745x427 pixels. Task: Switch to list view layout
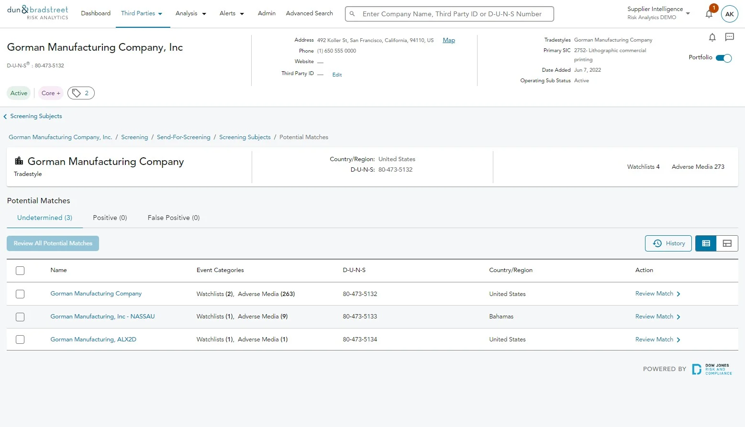(x=706, y=243)
